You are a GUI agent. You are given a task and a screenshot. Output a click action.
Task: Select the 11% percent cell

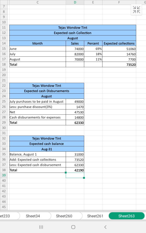coord(93,59)
